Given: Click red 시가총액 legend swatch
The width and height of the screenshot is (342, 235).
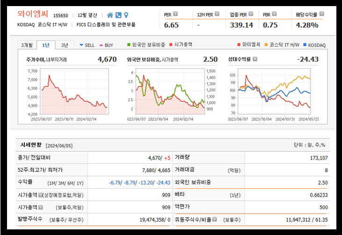Looking at the screenshot, I should [171, 45].
